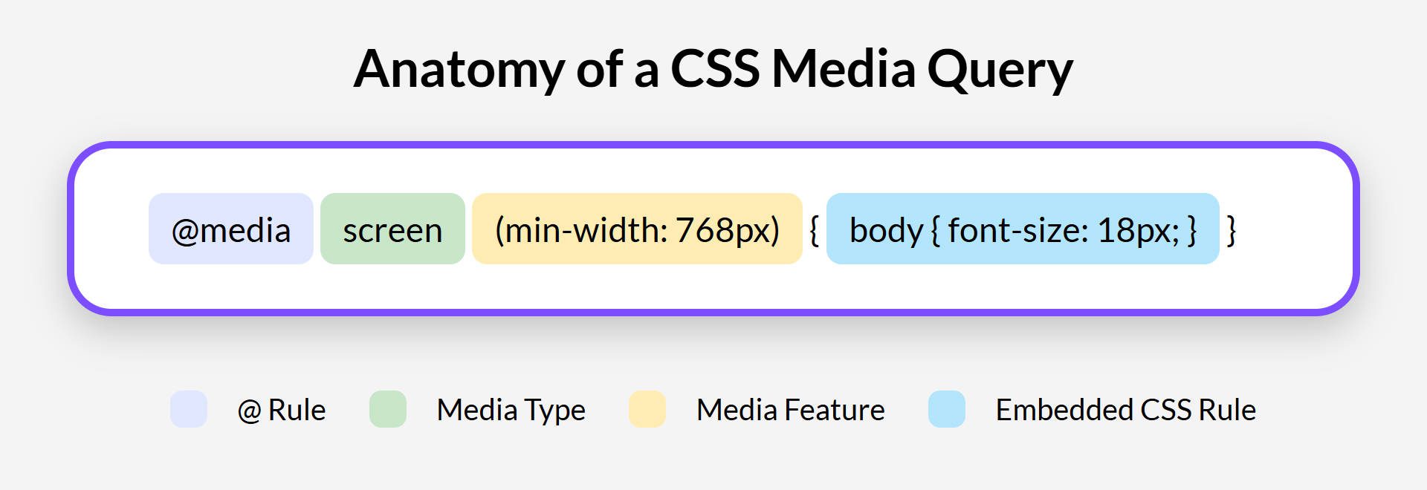Select the screen media type chip
Viewport: 1427px width, 490px height.
(392, 229)
